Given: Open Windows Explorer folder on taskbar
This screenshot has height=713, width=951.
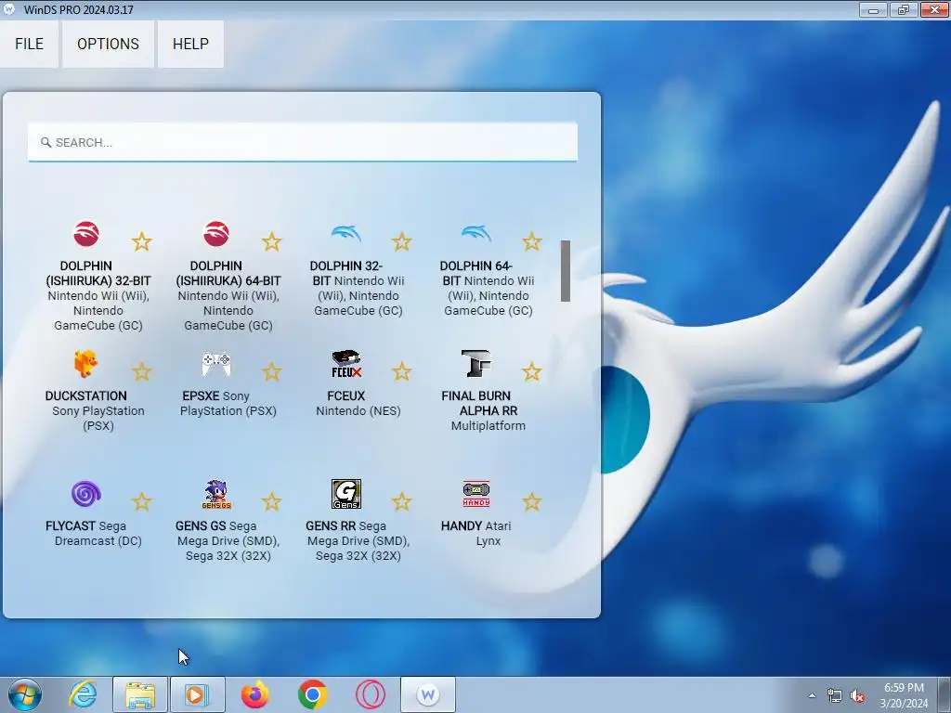Looking at the screenshot, I should pyautogui.click(x=140, y=694).
